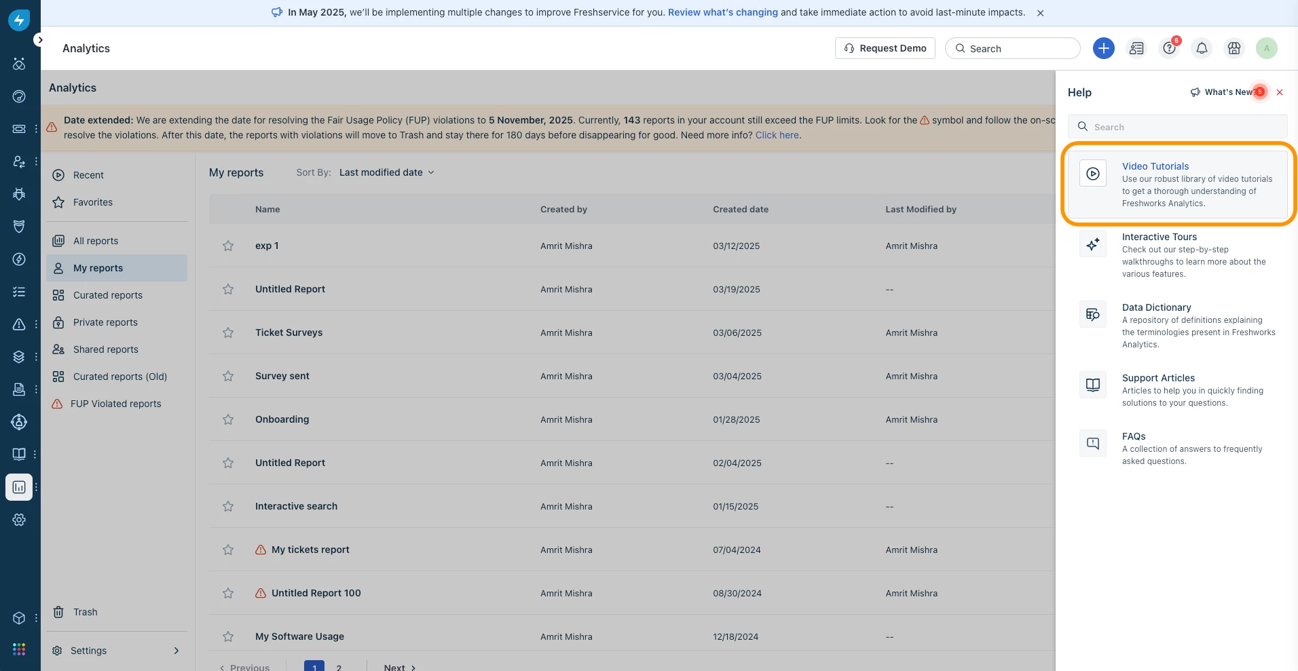This screenshot has height=671, width=1298.
Task: Select Recent in reports sidebar
Action: [117, 175]
